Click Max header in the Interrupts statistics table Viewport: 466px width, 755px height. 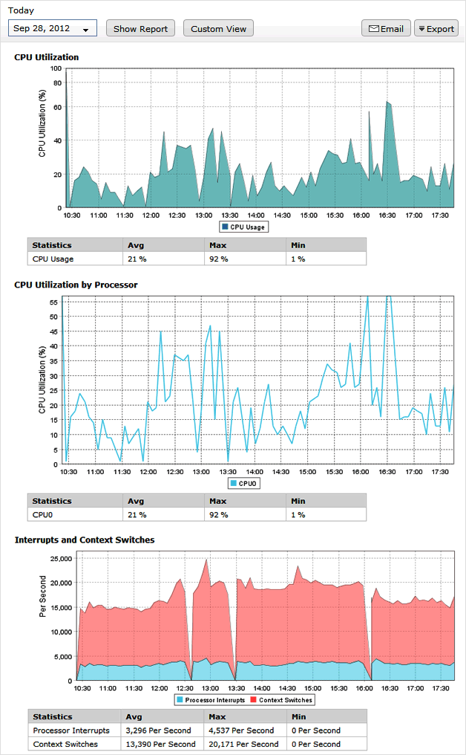[217, 716]
